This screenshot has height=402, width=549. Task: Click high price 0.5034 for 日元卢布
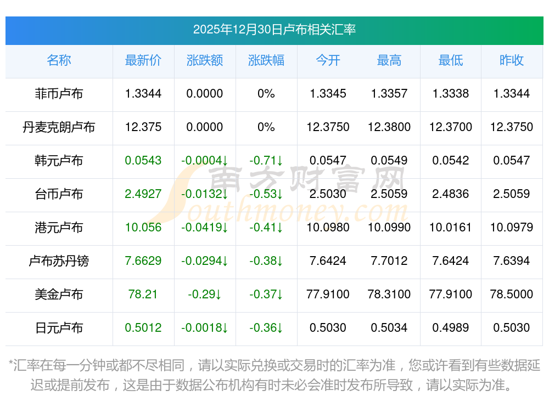pyautogui.click(x=389, y=328)
